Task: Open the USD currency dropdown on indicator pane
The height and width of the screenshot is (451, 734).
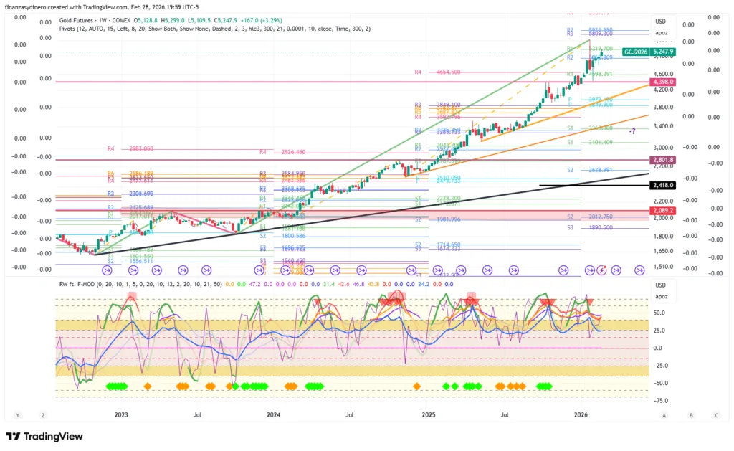Action: pyautogui.click(x=660, y=285)
